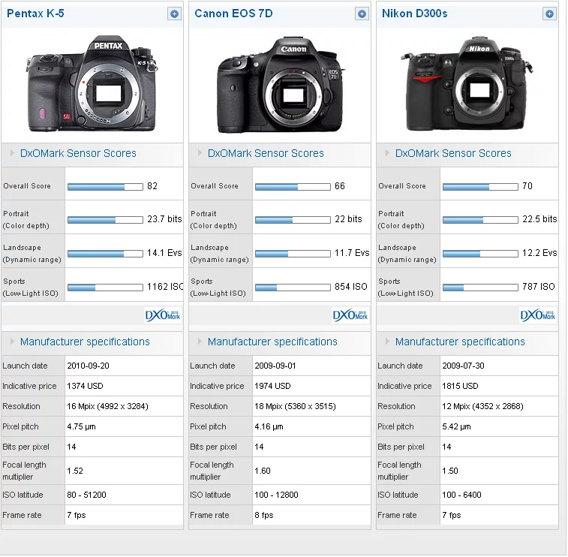Image resolution: width=568 pixels, height=557 pixels.
Task: Click Canon EOS 7D overall score bar
Action: pyautogui.click(x=293, y=187)
